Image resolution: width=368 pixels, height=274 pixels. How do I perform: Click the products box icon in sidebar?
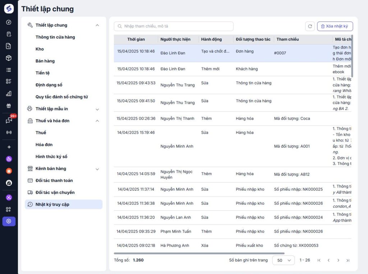(x=9, y=58)
